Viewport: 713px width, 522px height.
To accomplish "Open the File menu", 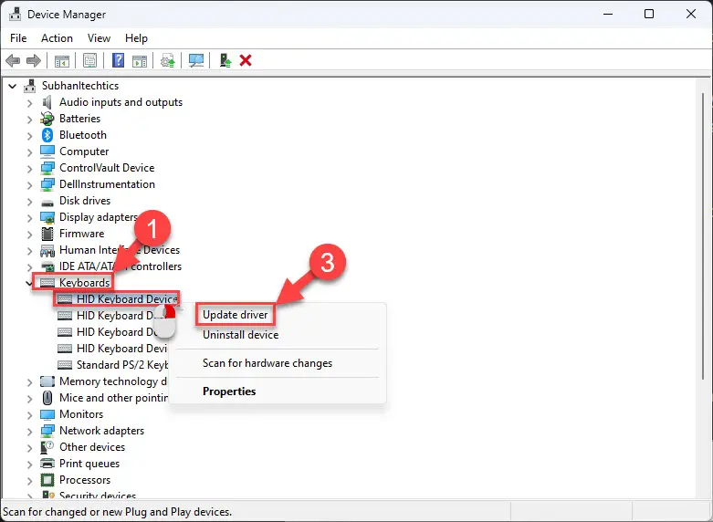I will point(18,38).
